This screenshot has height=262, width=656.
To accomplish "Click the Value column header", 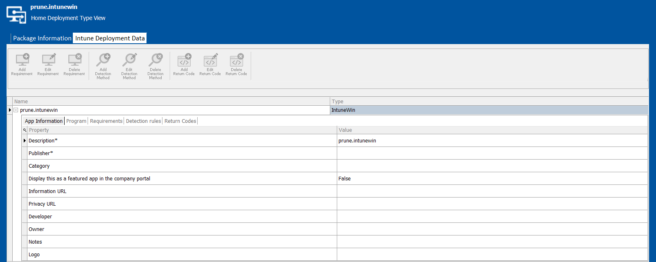I will click(x=492, y=130).
